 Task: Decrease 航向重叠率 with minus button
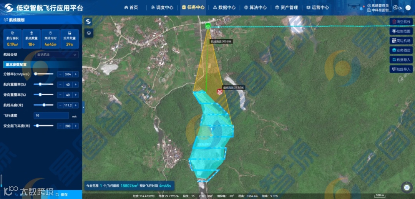60,85
